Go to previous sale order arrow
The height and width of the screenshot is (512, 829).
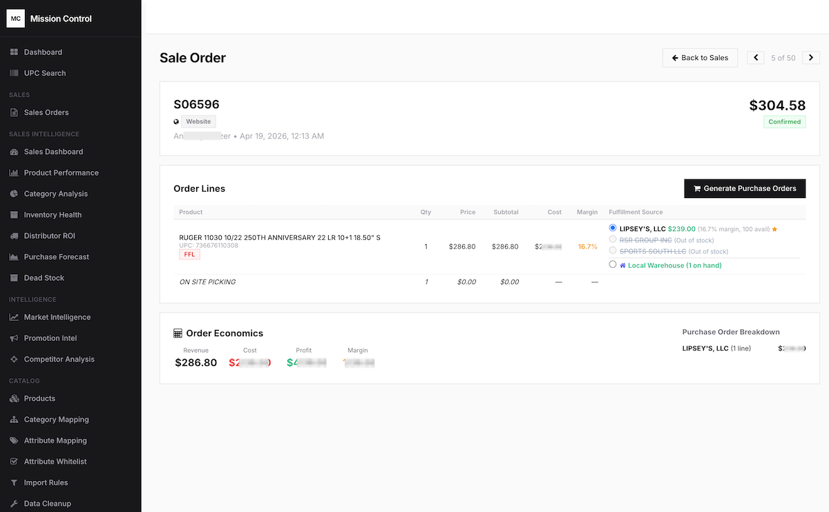(756, 58)
